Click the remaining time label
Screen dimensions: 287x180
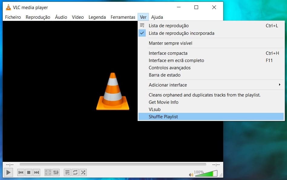[216, 165]
